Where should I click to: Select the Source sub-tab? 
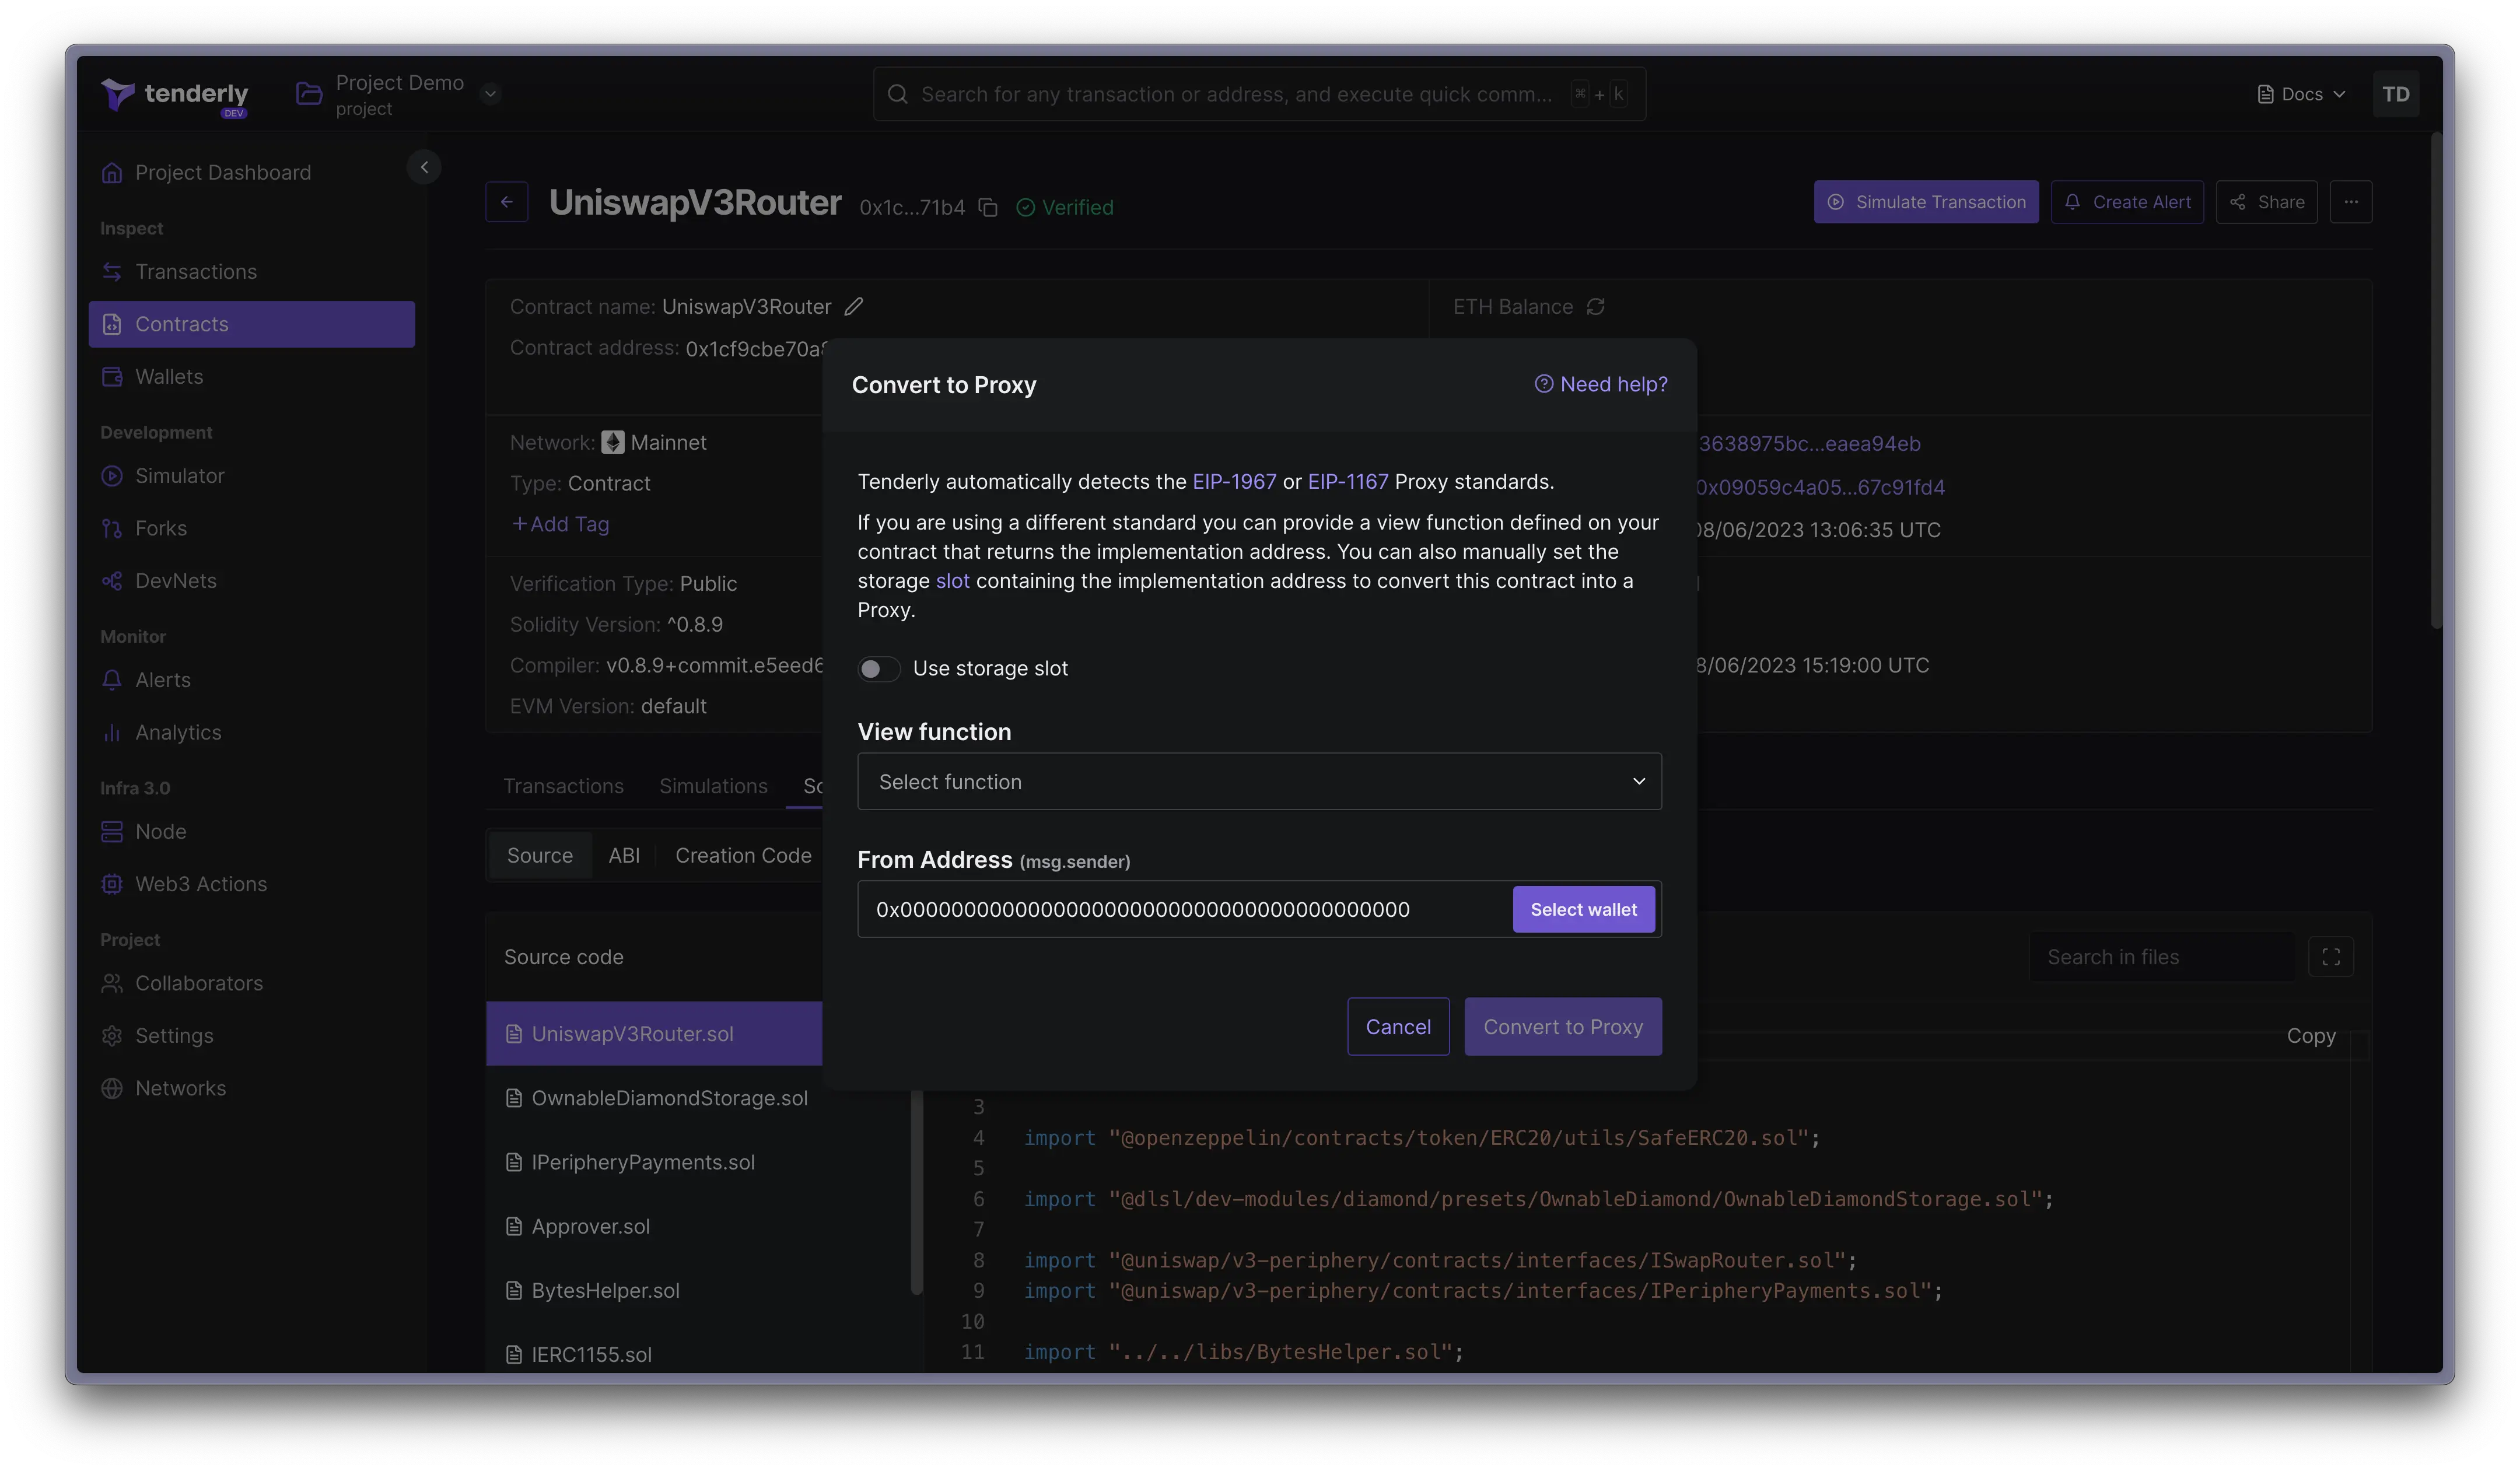coord(540,856)
